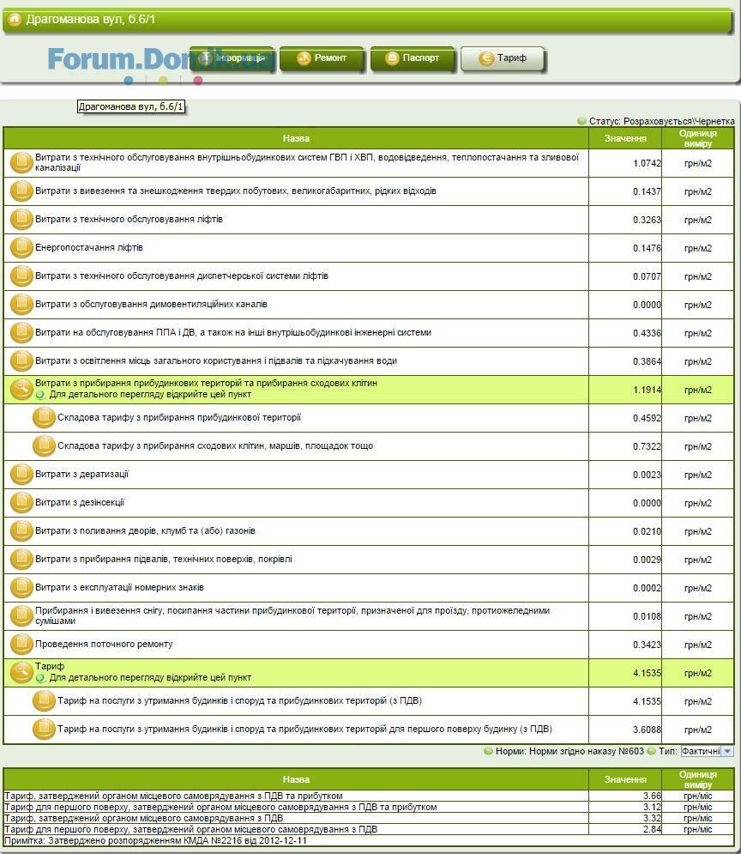Open the Паспорт tab
The image size is (741, 854).
pyautogui.click(x=413, y=58)
